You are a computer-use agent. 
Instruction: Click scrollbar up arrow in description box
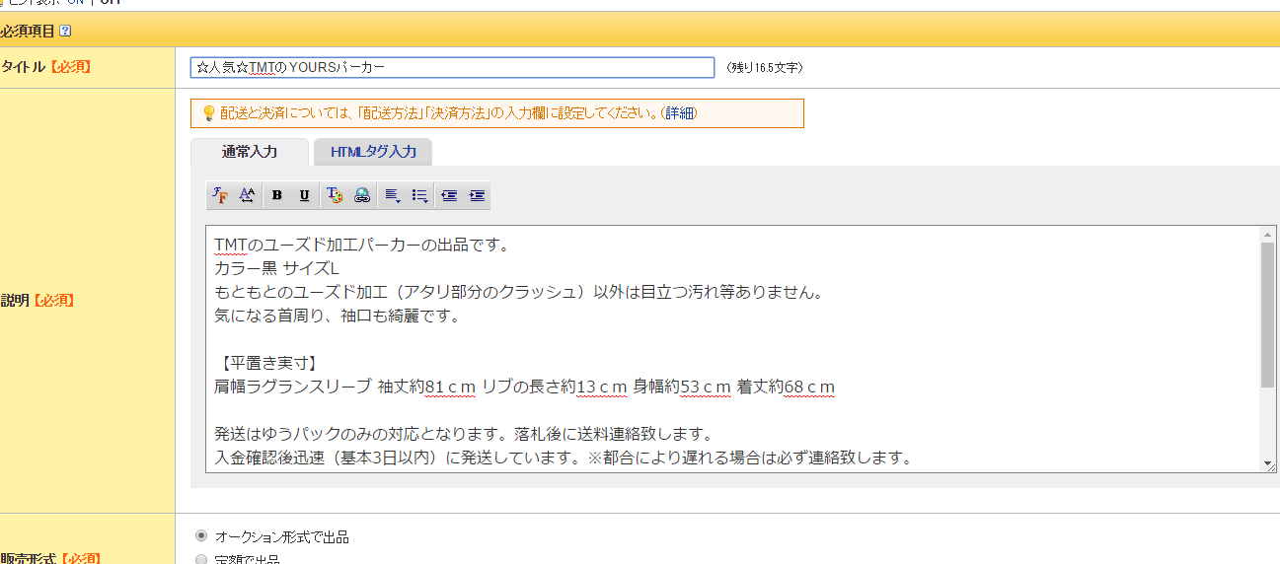pos(1268,234)
